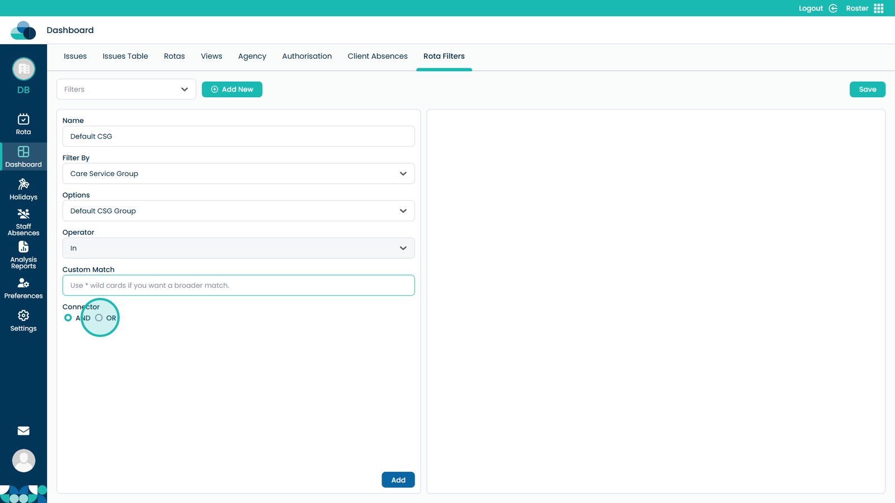Open Staff Absences sidebar icon
This screenshot has height=503, width=895.
pos(23,214)
